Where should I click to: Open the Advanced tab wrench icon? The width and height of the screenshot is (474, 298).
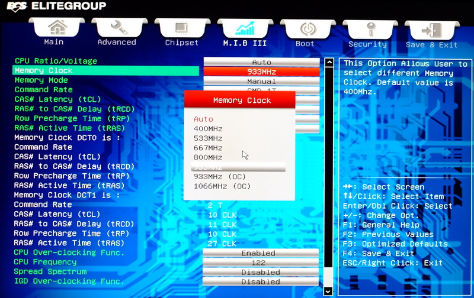[x=119, y=27]
